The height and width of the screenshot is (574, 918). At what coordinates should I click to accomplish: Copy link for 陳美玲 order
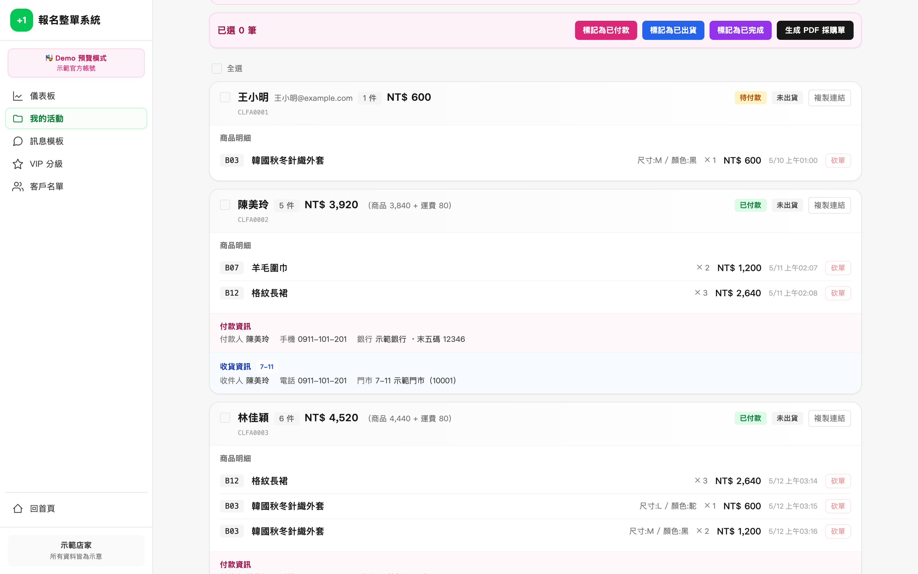tap(829, 205)
